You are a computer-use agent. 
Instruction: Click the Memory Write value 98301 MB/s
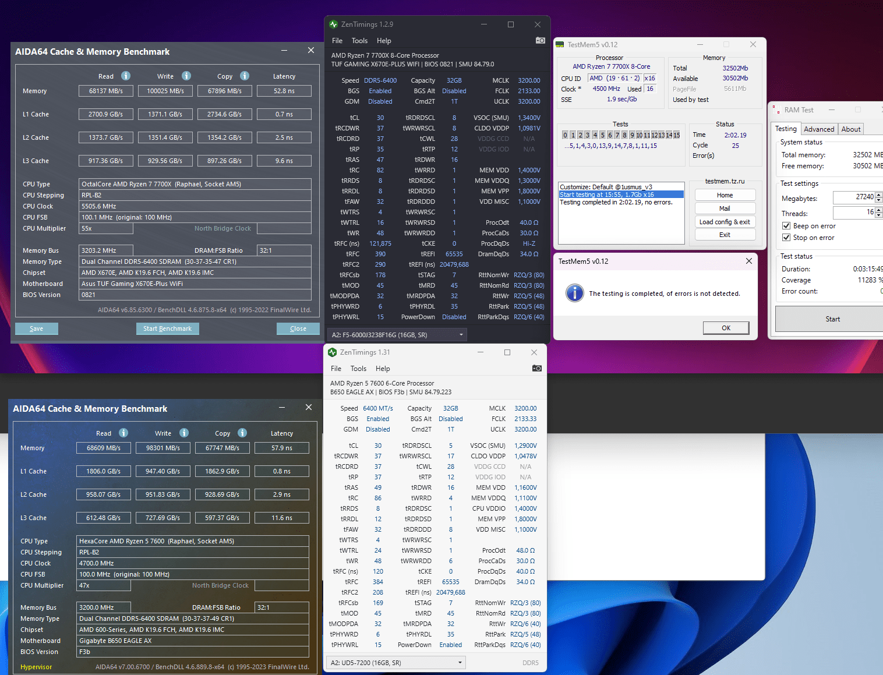coord(163,448)
